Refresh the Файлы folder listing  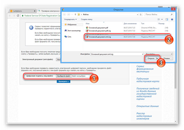141,15
